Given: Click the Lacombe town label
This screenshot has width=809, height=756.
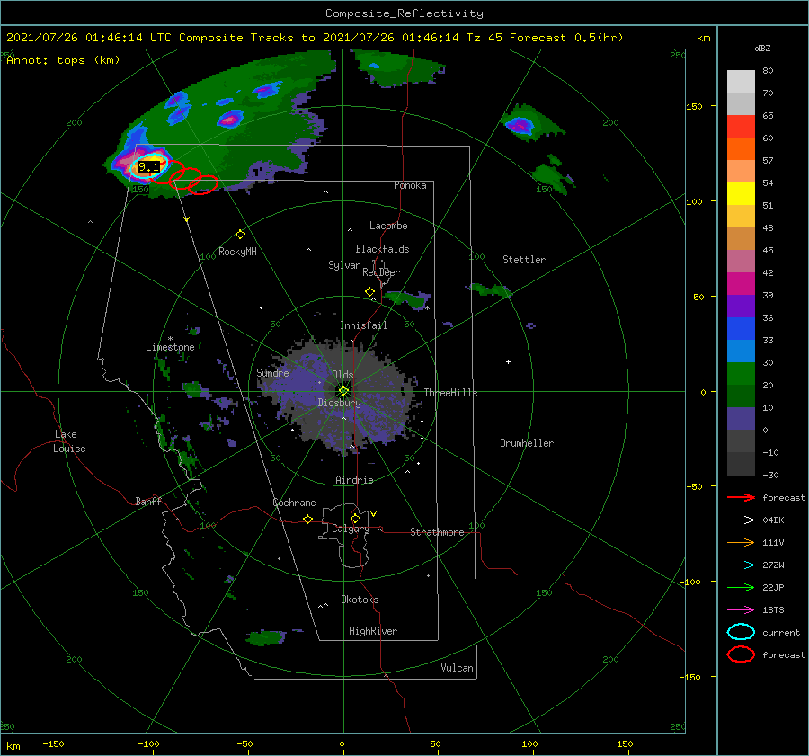Looking at the screenshot, I should click(388, 226).
